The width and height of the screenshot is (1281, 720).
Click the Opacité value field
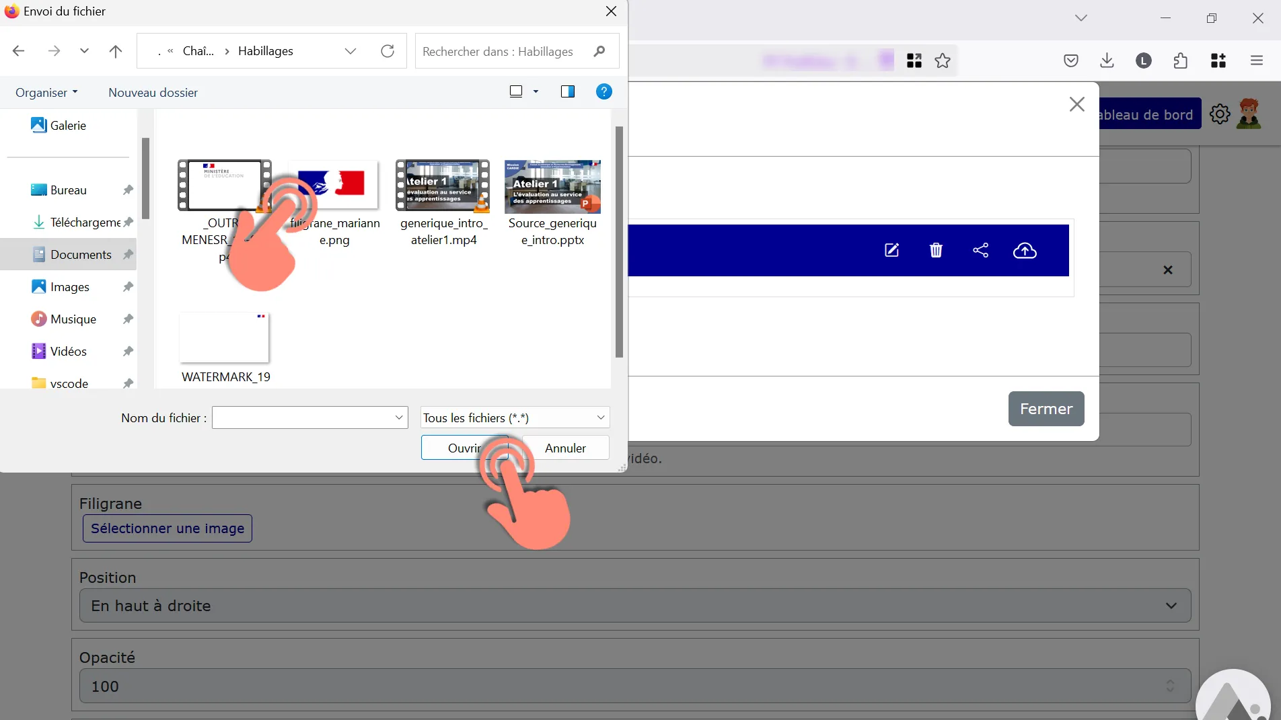pos(635,686)
